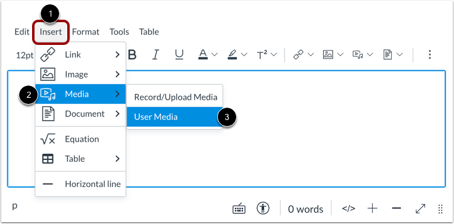
Task: Open toolbar Media dropdown arrow
Action: pyautogui.click(x=369, y=54)
